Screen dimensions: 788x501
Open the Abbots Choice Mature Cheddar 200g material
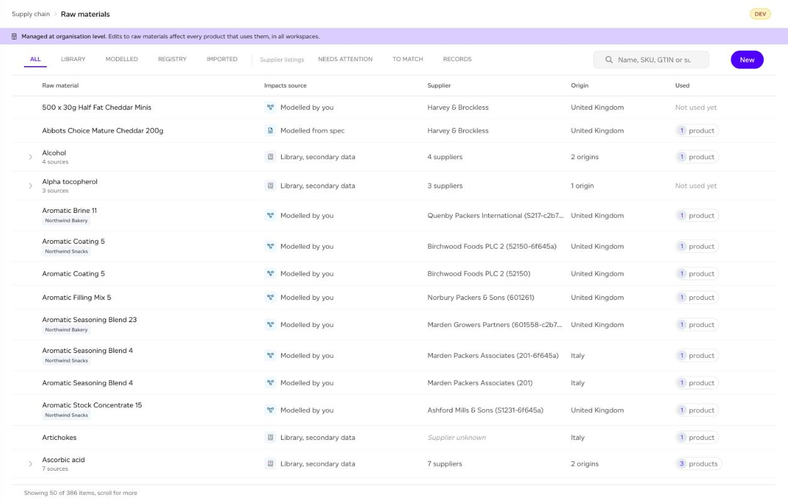[x=102, y=131]
